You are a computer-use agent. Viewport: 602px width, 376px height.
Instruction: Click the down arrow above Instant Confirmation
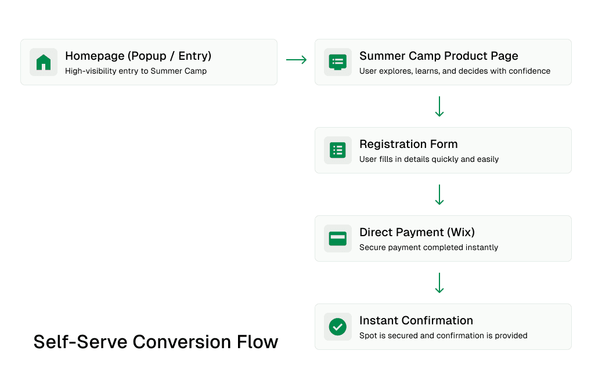pyautogui.click(x=439, y=283)
